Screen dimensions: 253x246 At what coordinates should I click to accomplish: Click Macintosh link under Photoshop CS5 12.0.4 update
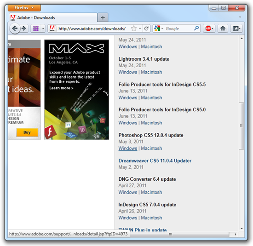pos(151,148)
